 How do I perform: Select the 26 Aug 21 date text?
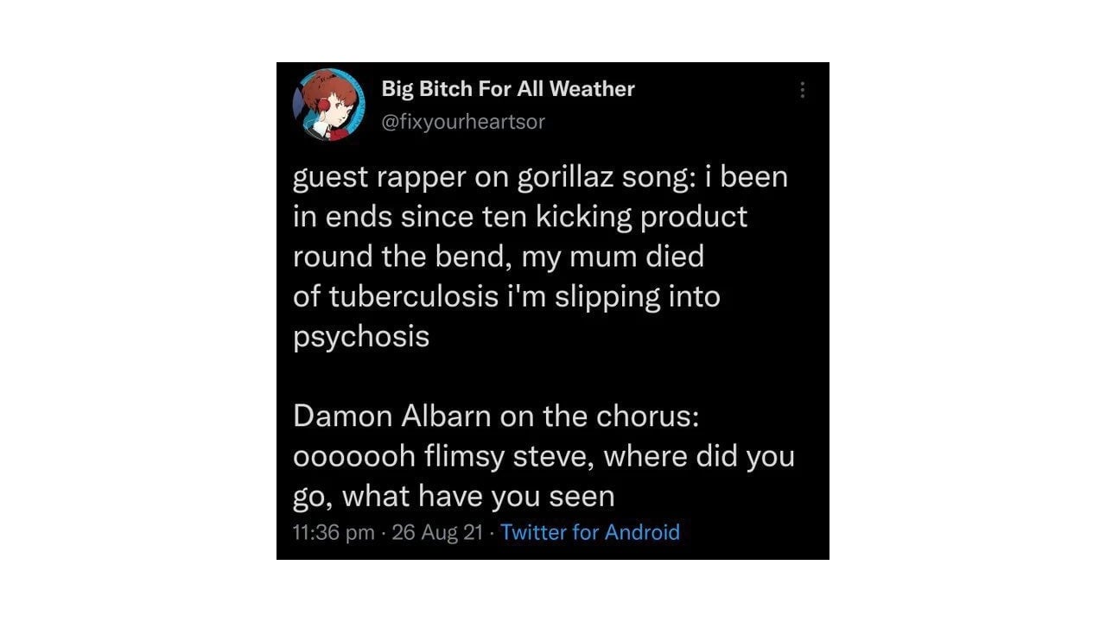(x=437, y=532)
